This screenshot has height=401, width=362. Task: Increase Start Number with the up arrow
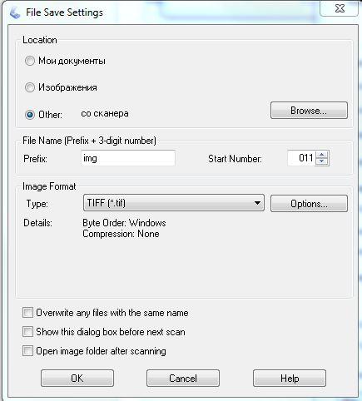pyautogui.click(x=322, y=155)
